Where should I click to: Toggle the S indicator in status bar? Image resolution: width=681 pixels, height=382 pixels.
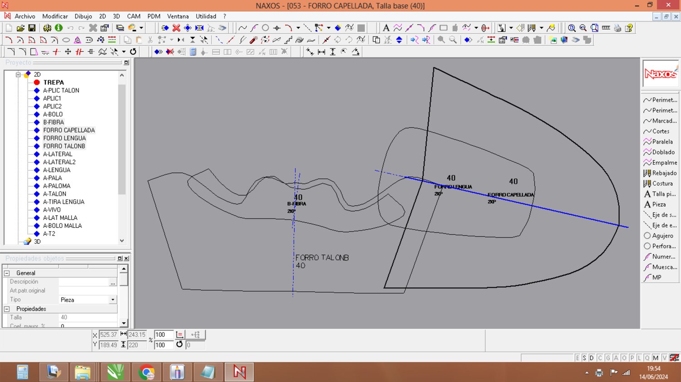(x=584, y=358)
